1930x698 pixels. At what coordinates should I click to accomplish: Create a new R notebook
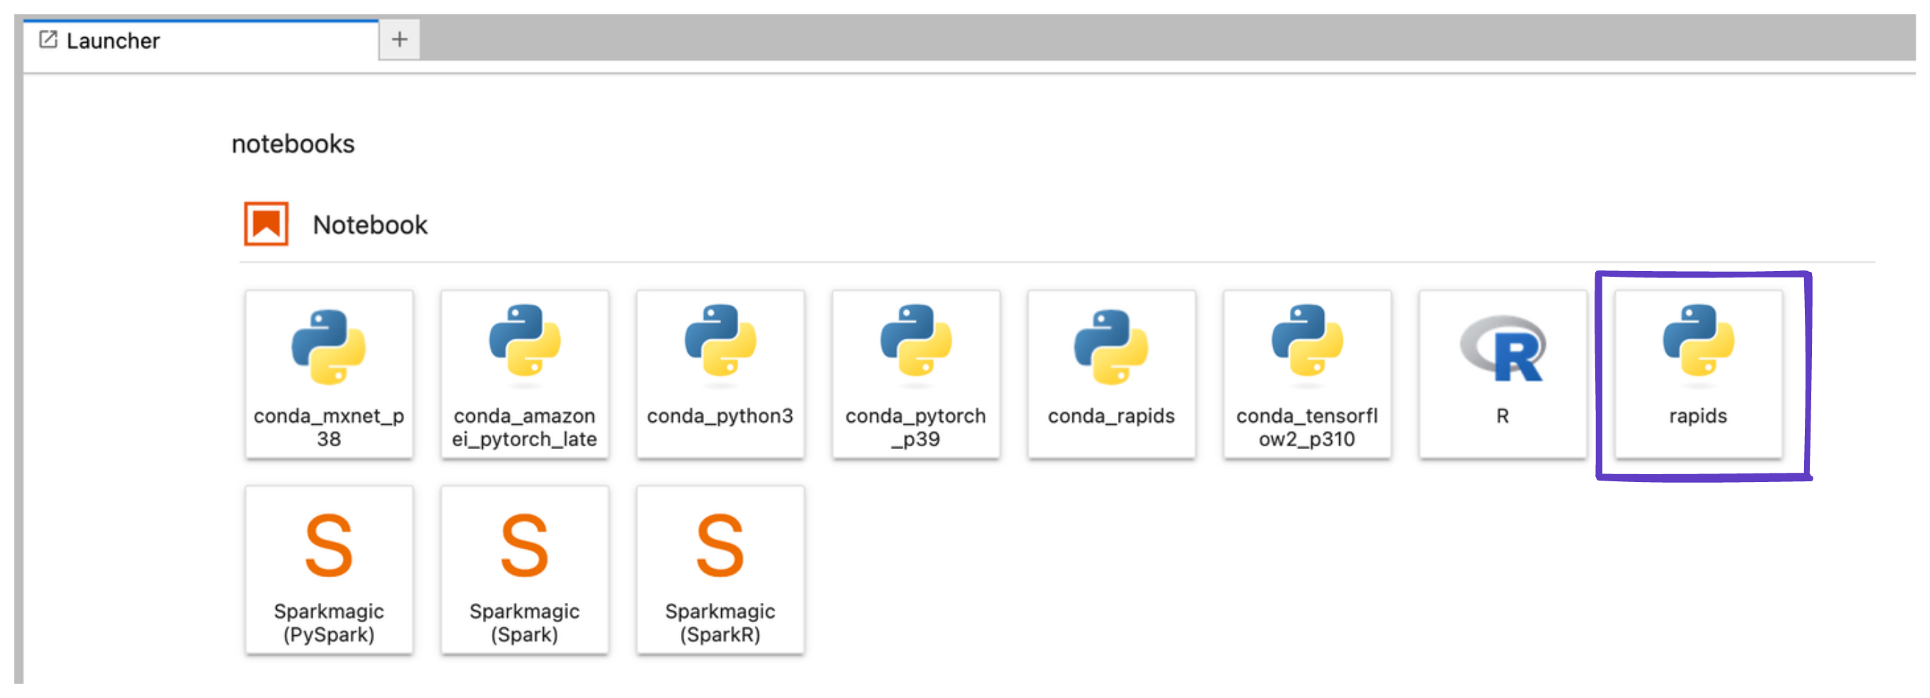[x=1502, y=375]
